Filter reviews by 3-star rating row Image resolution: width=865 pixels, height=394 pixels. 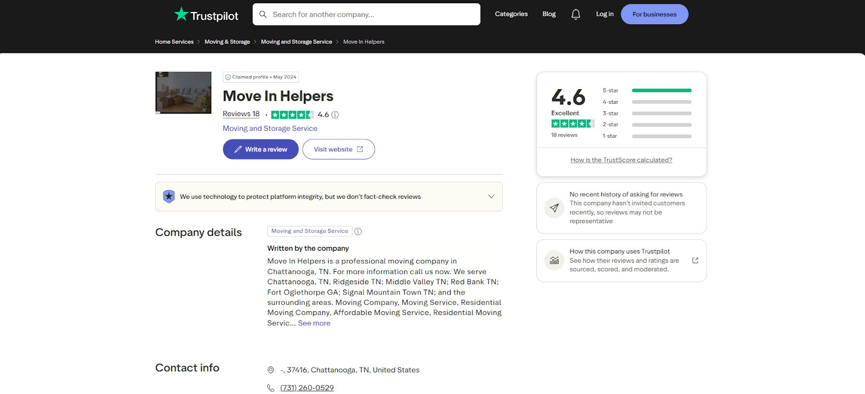coord(647,113)
